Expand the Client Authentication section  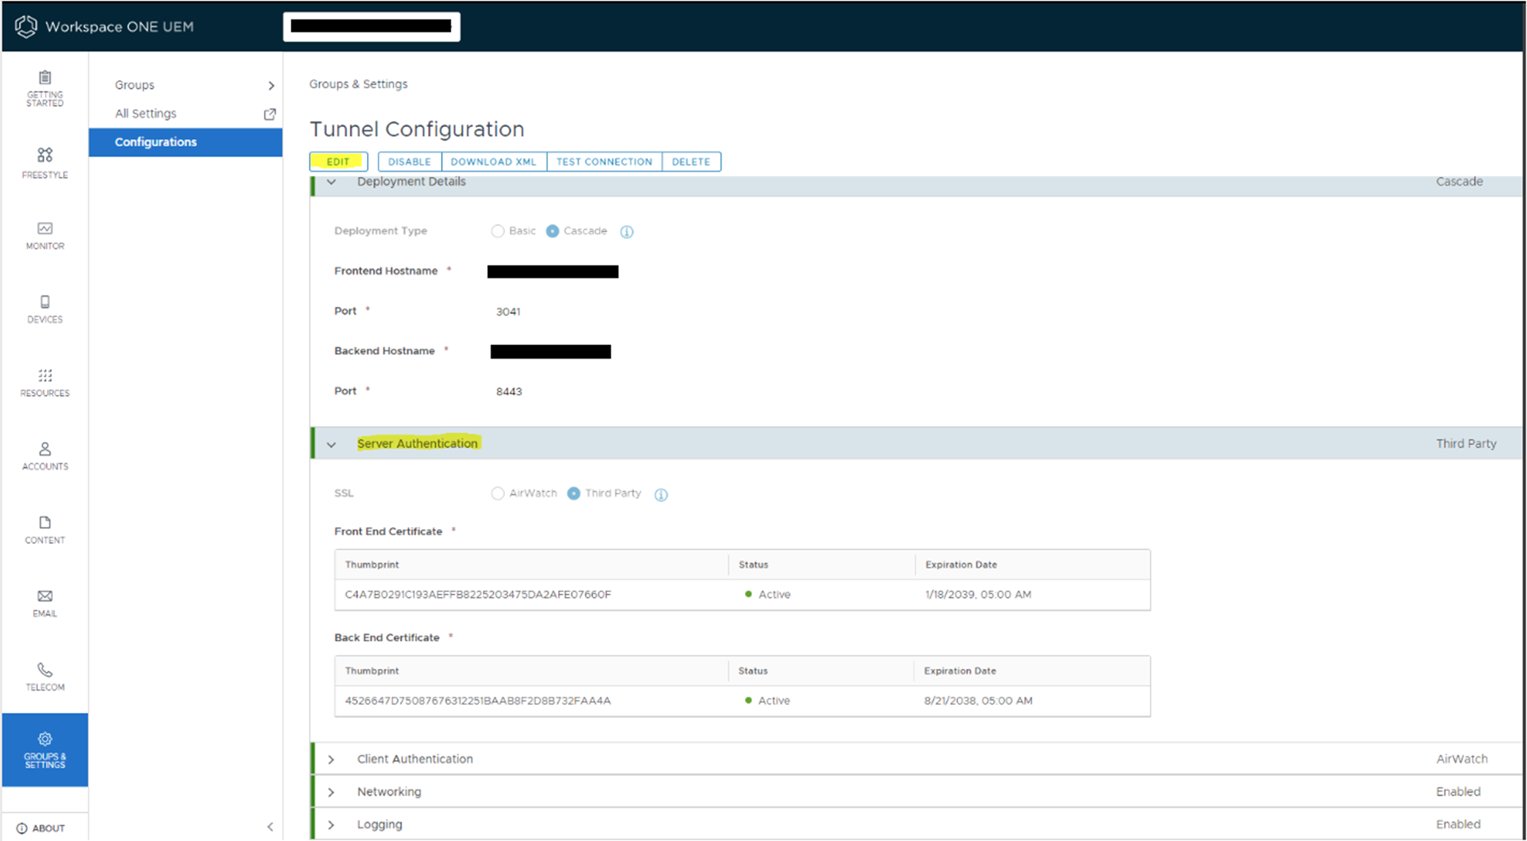click(331, 759)
